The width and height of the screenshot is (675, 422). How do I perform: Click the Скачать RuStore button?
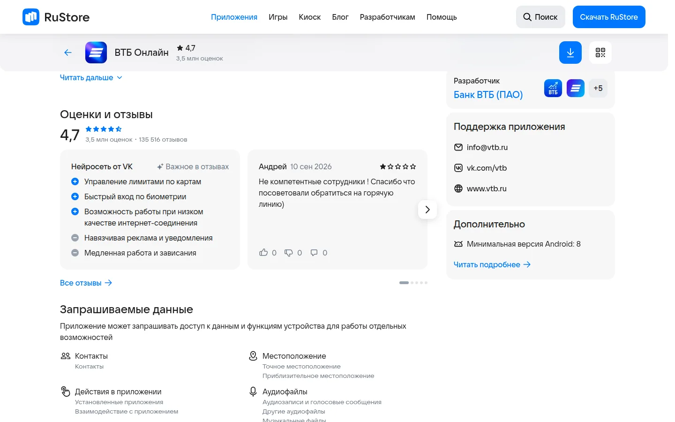[x=609, y=17]
